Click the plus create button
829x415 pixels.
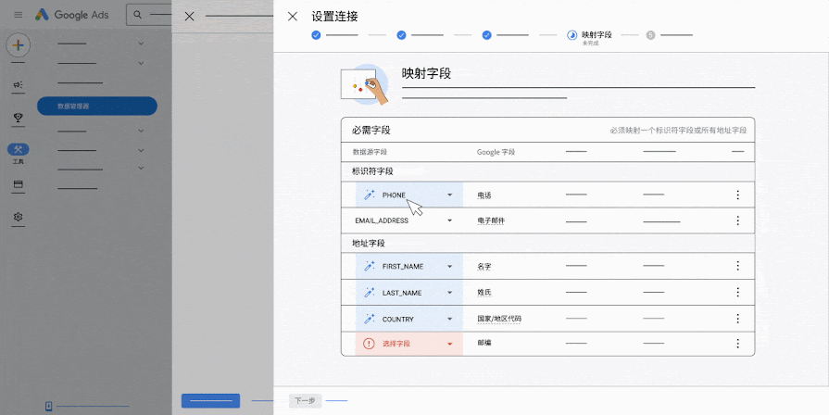(18, 45)
